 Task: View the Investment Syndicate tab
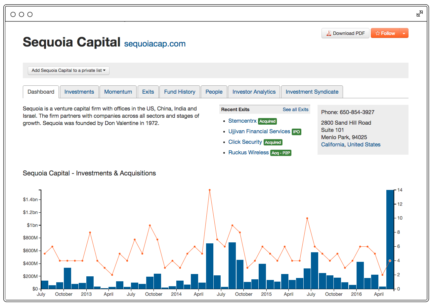312,92
